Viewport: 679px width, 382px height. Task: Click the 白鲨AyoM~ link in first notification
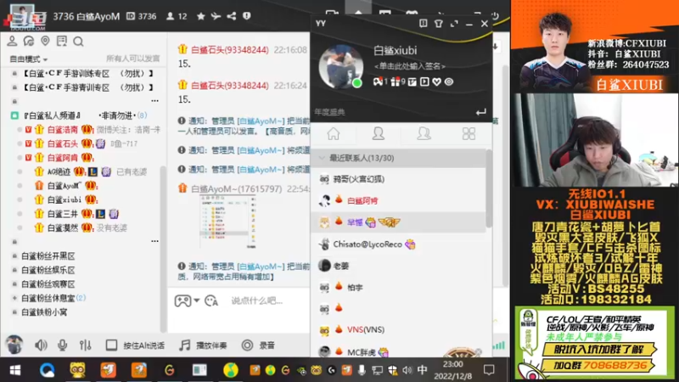coord(261,121)
